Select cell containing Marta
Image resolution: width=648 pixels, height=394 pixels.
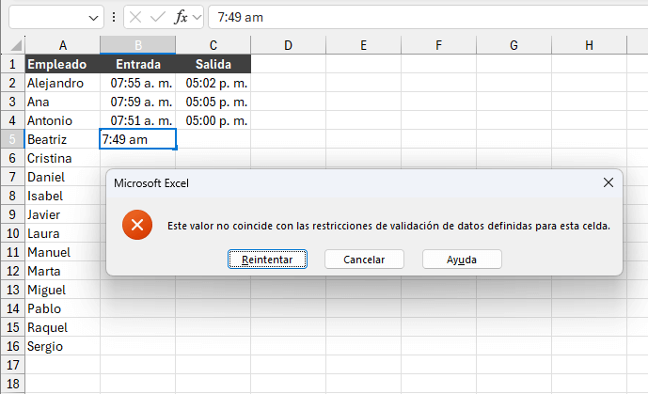coord(62,271)
